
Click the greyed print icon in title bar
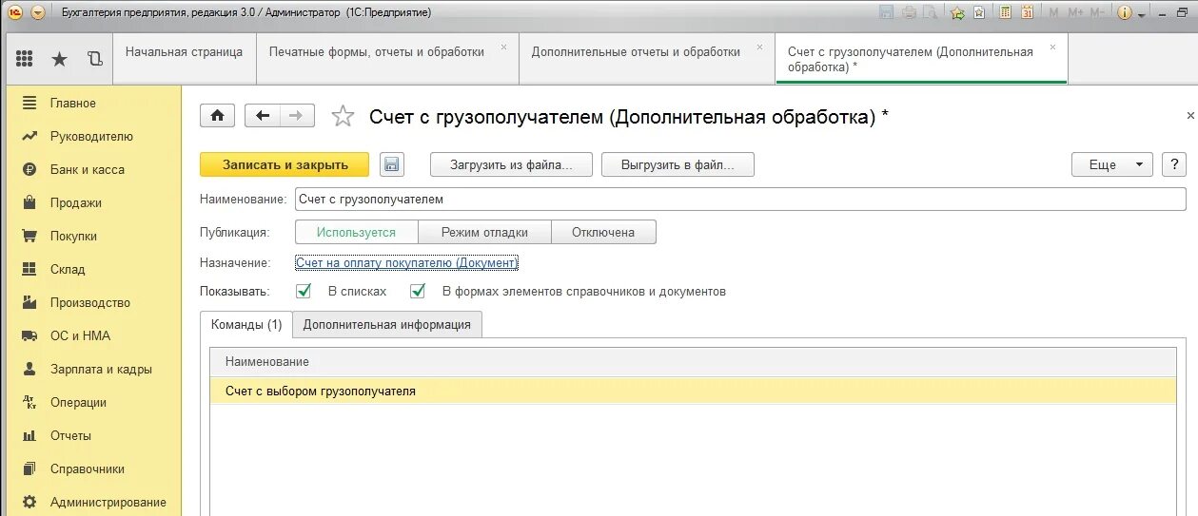click(x=909, y=12)
